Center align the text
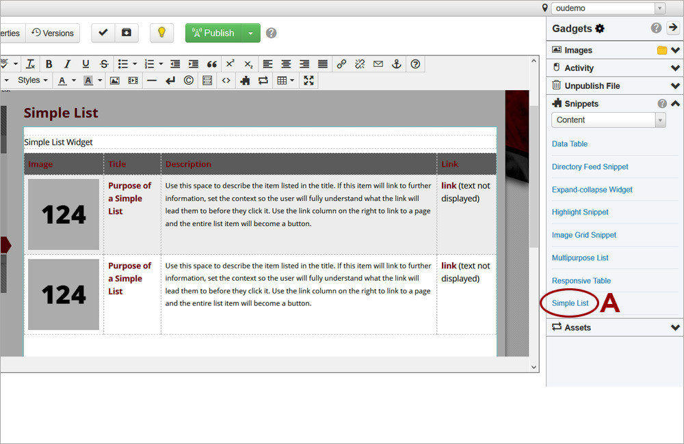The image size is (684, 444). pos(286,64)
